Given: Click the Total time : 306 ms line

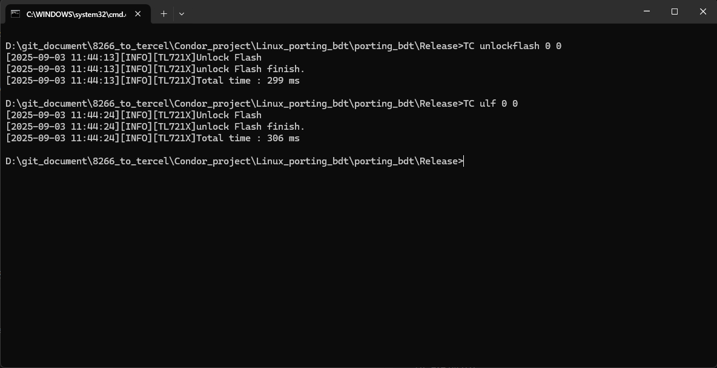Looking at the screenshot, I should point(247,138).
